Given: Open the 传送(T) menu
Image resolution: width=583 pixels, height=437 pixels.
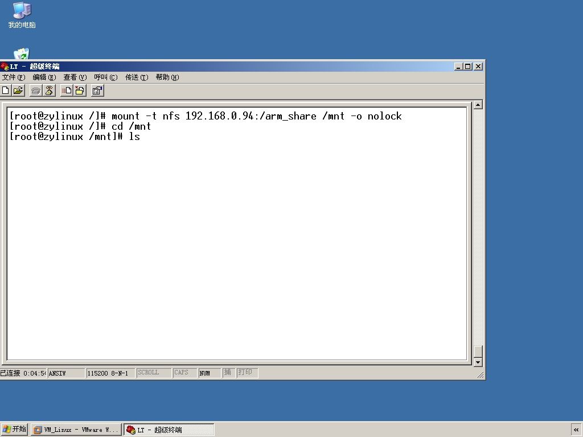Looking at the screenshot, I should click(x=137, y=77).
